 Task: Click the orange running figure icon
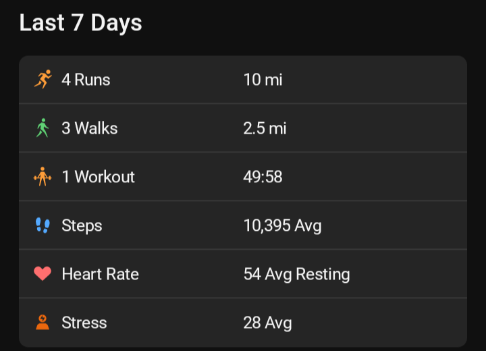pos(43,80)
